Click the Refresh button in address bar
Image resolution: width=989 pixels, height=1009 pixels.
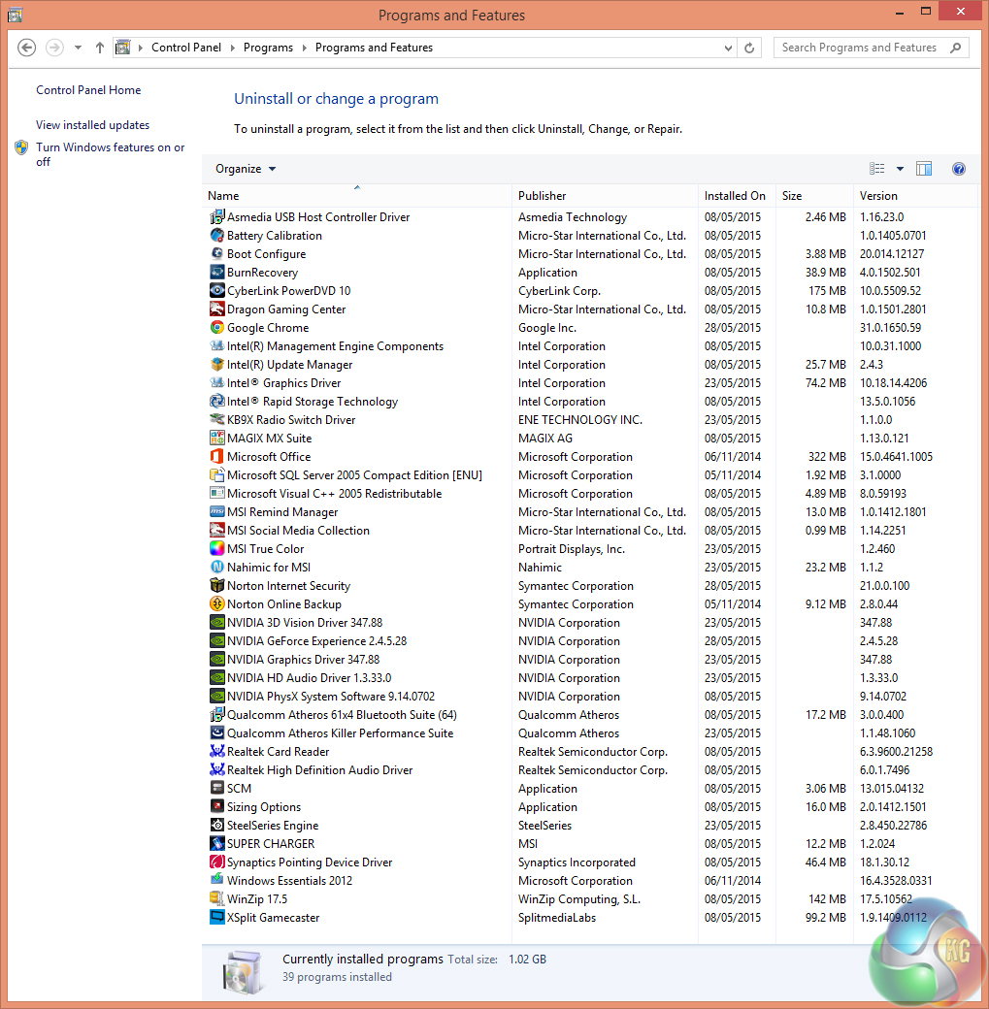[749, 48]
